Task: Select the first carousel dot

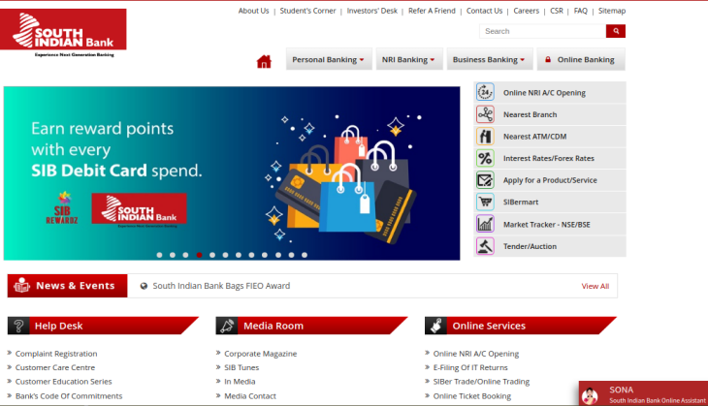Action: tap(159, 255)
